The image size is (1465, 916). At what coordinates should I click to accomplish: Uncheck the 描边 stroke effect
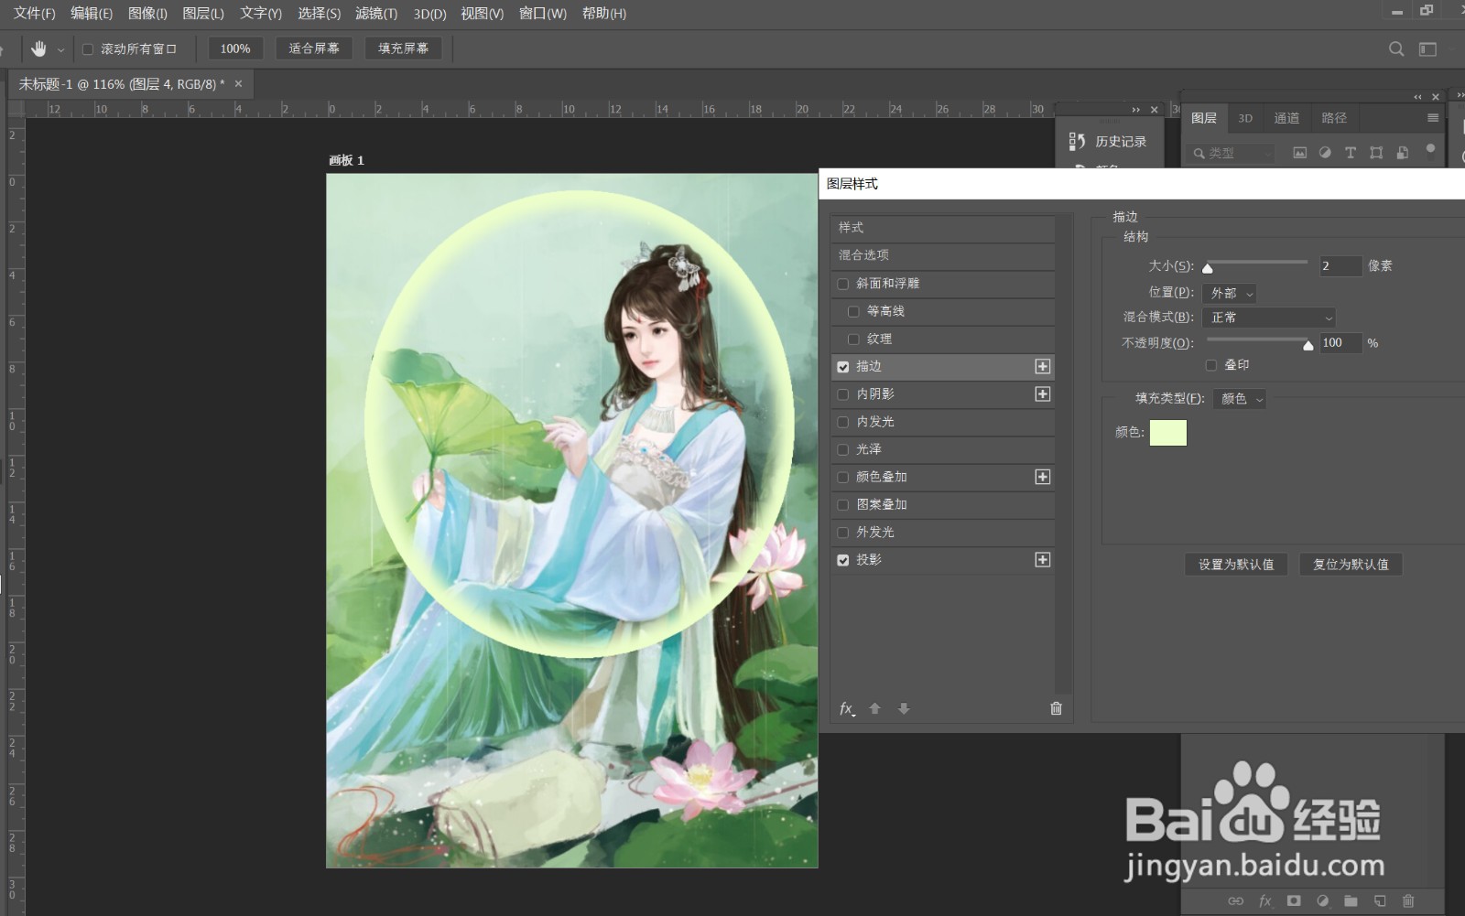(843, 367)
